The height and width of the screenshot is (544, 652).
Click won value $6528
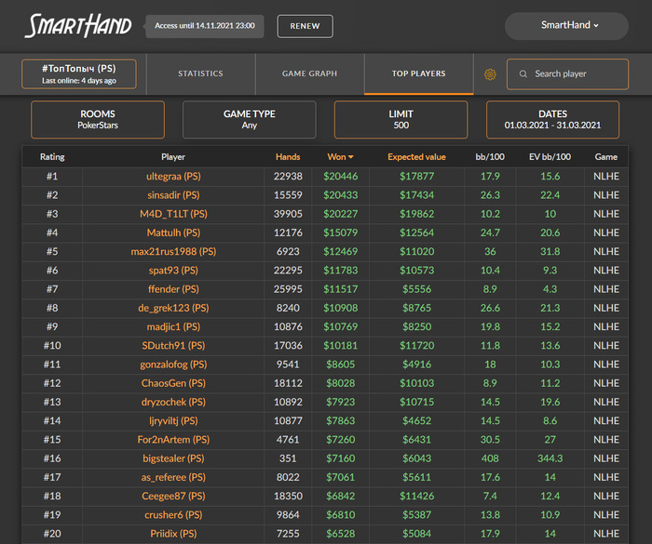(341, 534)
